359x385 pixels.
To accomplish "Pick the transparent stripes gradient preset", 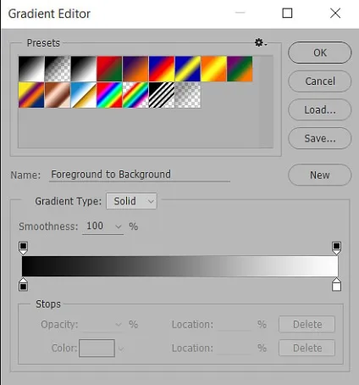I will tap(162, 95).
